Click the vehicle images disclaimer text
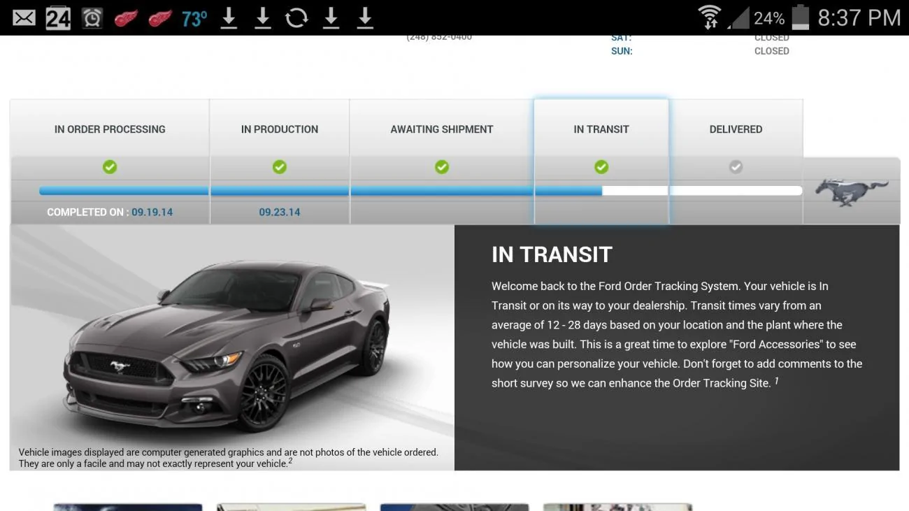This screenshot has width=909, height=511. [228, 458]
